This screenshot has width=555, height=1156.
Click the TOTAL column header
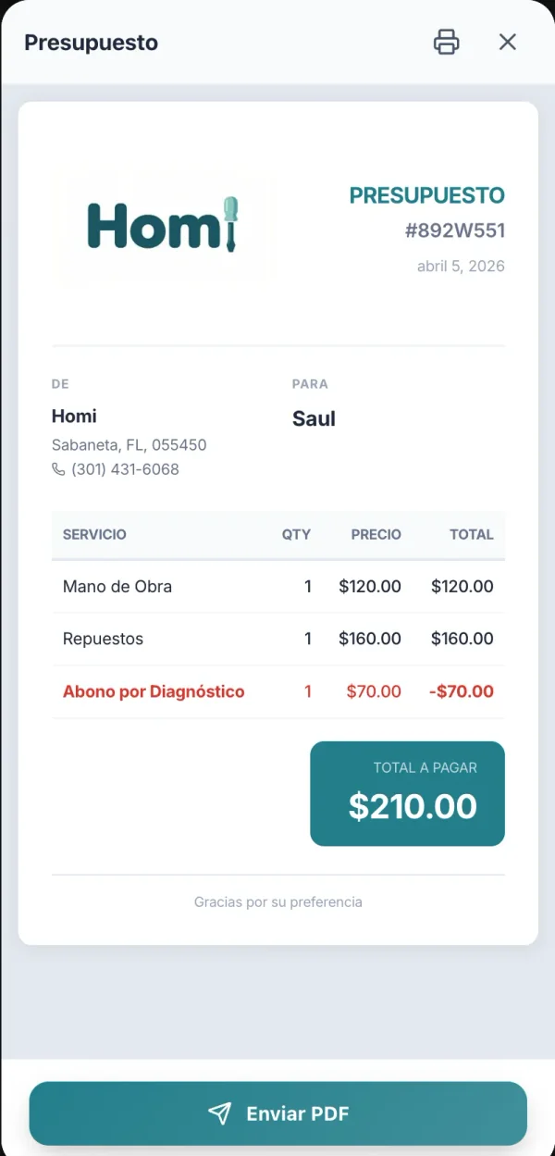[x=471, y=534]
